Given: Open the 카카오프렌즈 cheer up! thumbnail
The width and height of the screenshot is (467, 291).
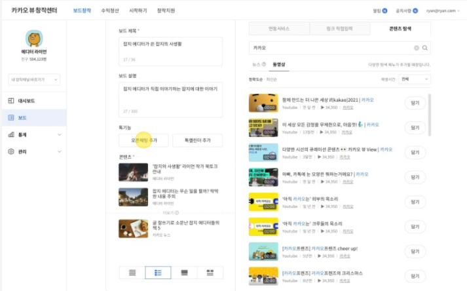Looking at the screenshot, I should coord(263,251).
